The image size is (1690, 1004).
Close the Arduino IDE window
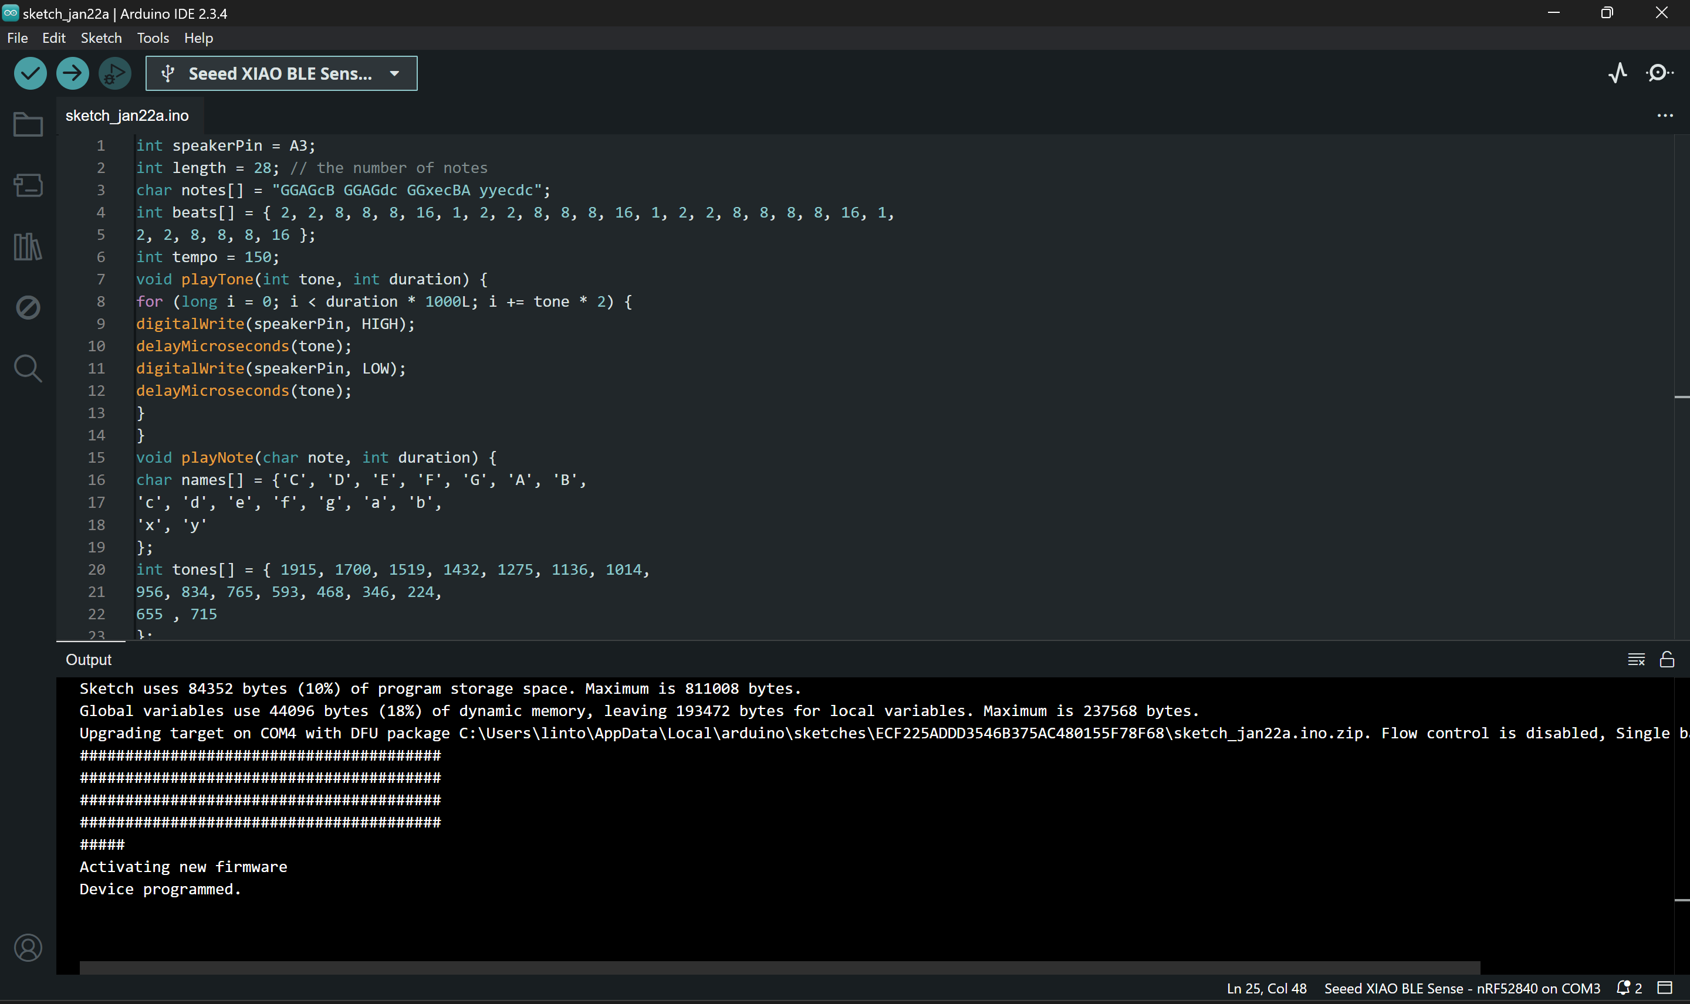1661,12
